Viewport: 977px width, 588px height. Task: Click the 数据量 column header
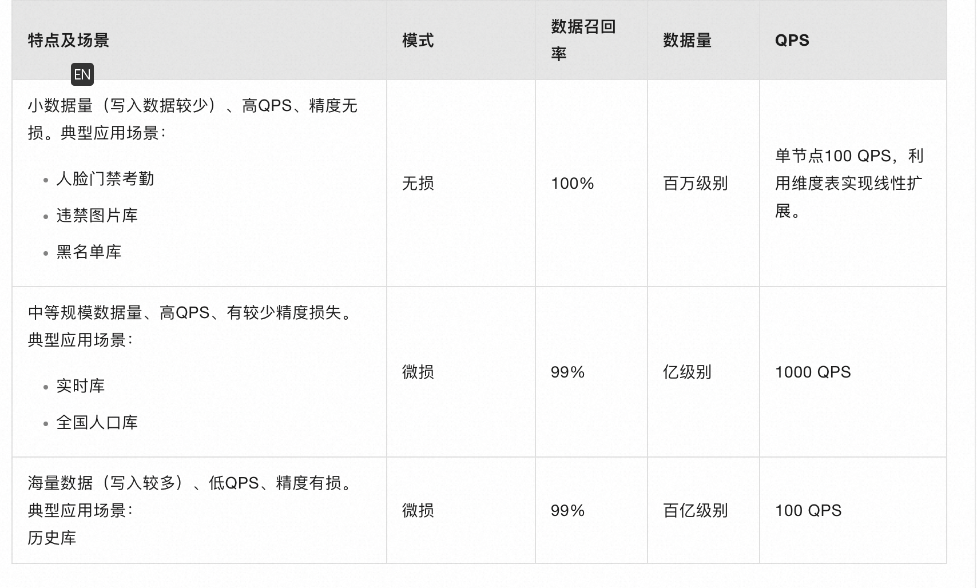click(x=687, y=41)
